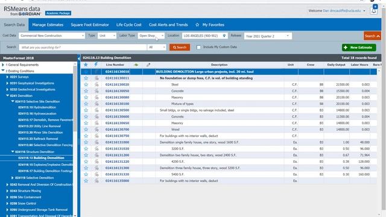Select 024116.17 Building Demolition Footings
The height and width of the screenshot is (217, 386).
pyautogui.click(x=45, y=171)
